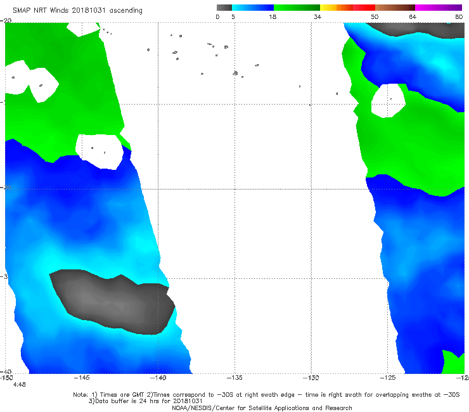Screen dimensions: 469x412
Task: Click the longitude label '-135'
Action: [x=234, y=378]
